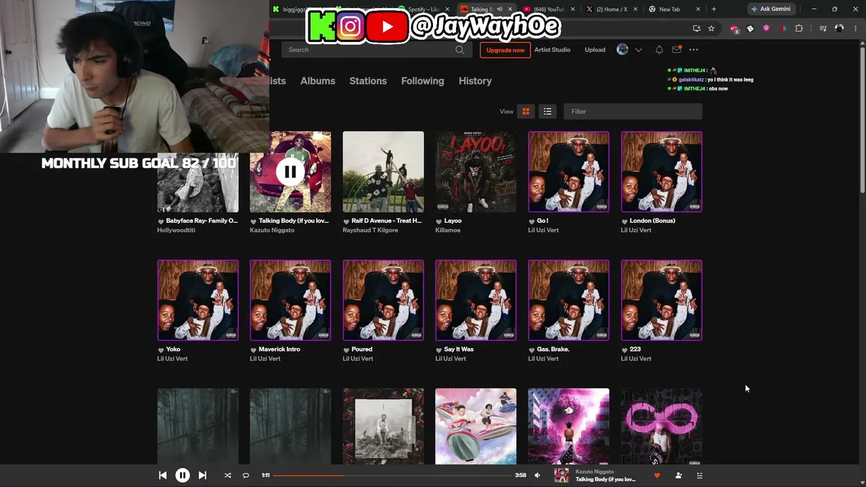Skip to the previous track
866x487 pixels.
coord(162,476)
